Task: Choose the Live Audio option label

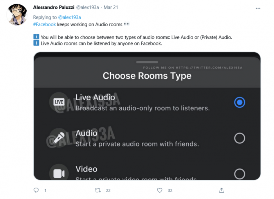Action: pos(95,98)
